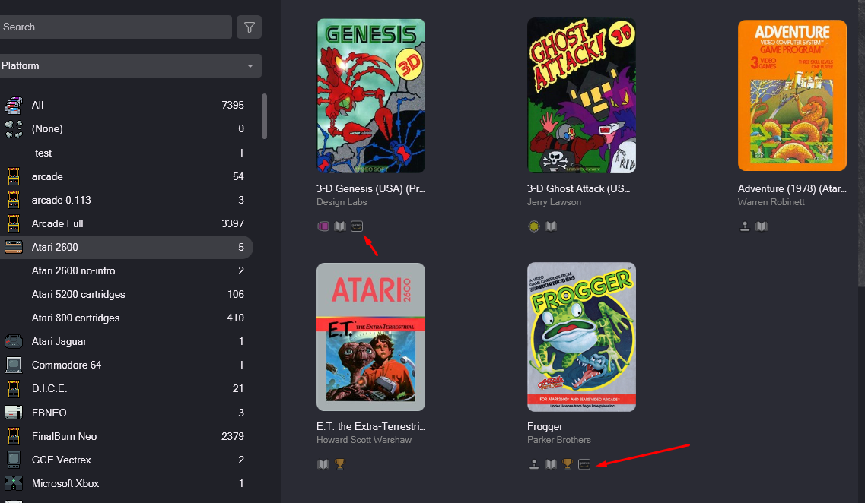Click the Microsoft Xbox icon
865x503 pixels.
tap(14, 483)
